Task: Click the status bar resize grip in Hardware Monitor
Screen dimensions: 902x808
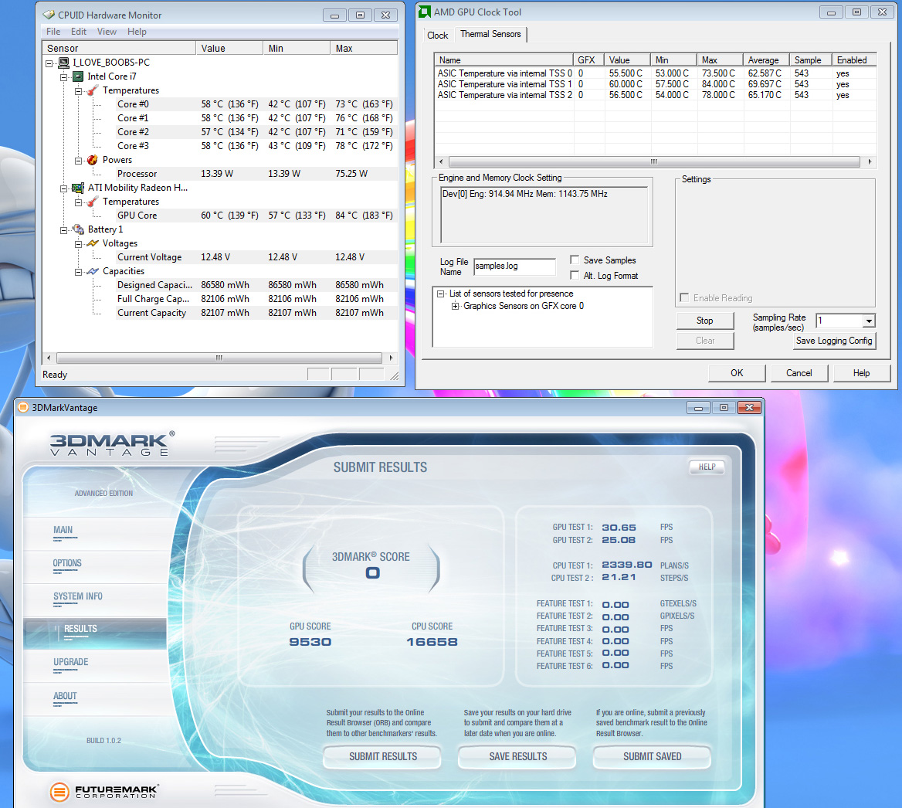Action: (394, 375)
